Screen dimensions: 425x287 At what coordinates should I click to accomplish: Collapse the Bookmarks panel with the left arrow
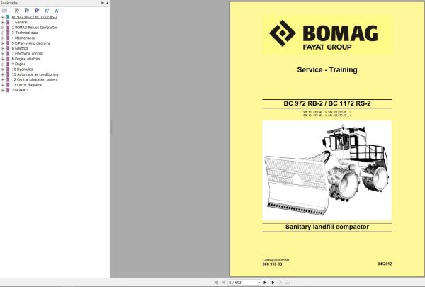(108, 3)
